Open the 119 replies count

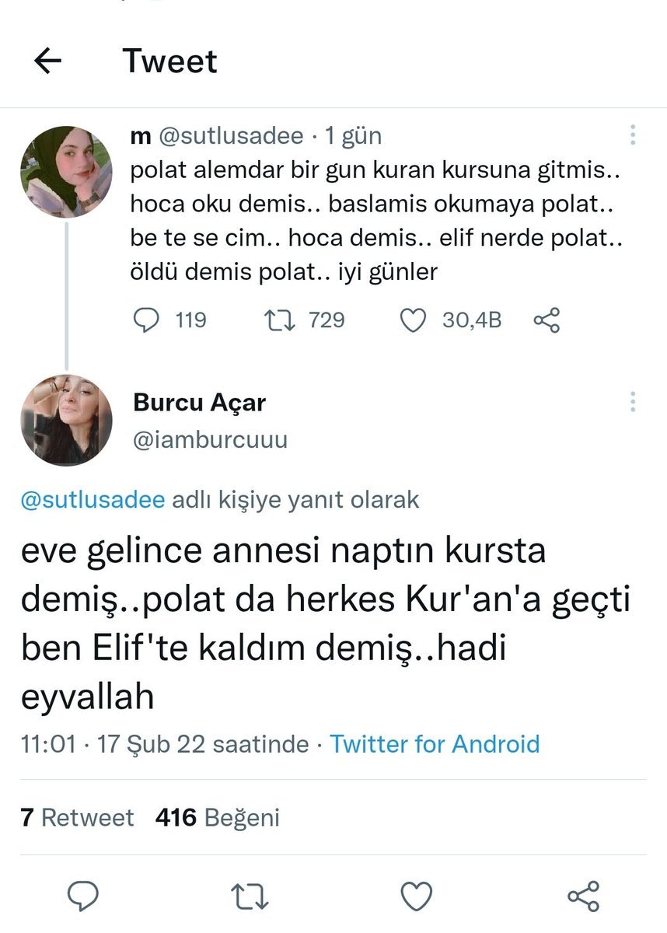tap(190, 320)
